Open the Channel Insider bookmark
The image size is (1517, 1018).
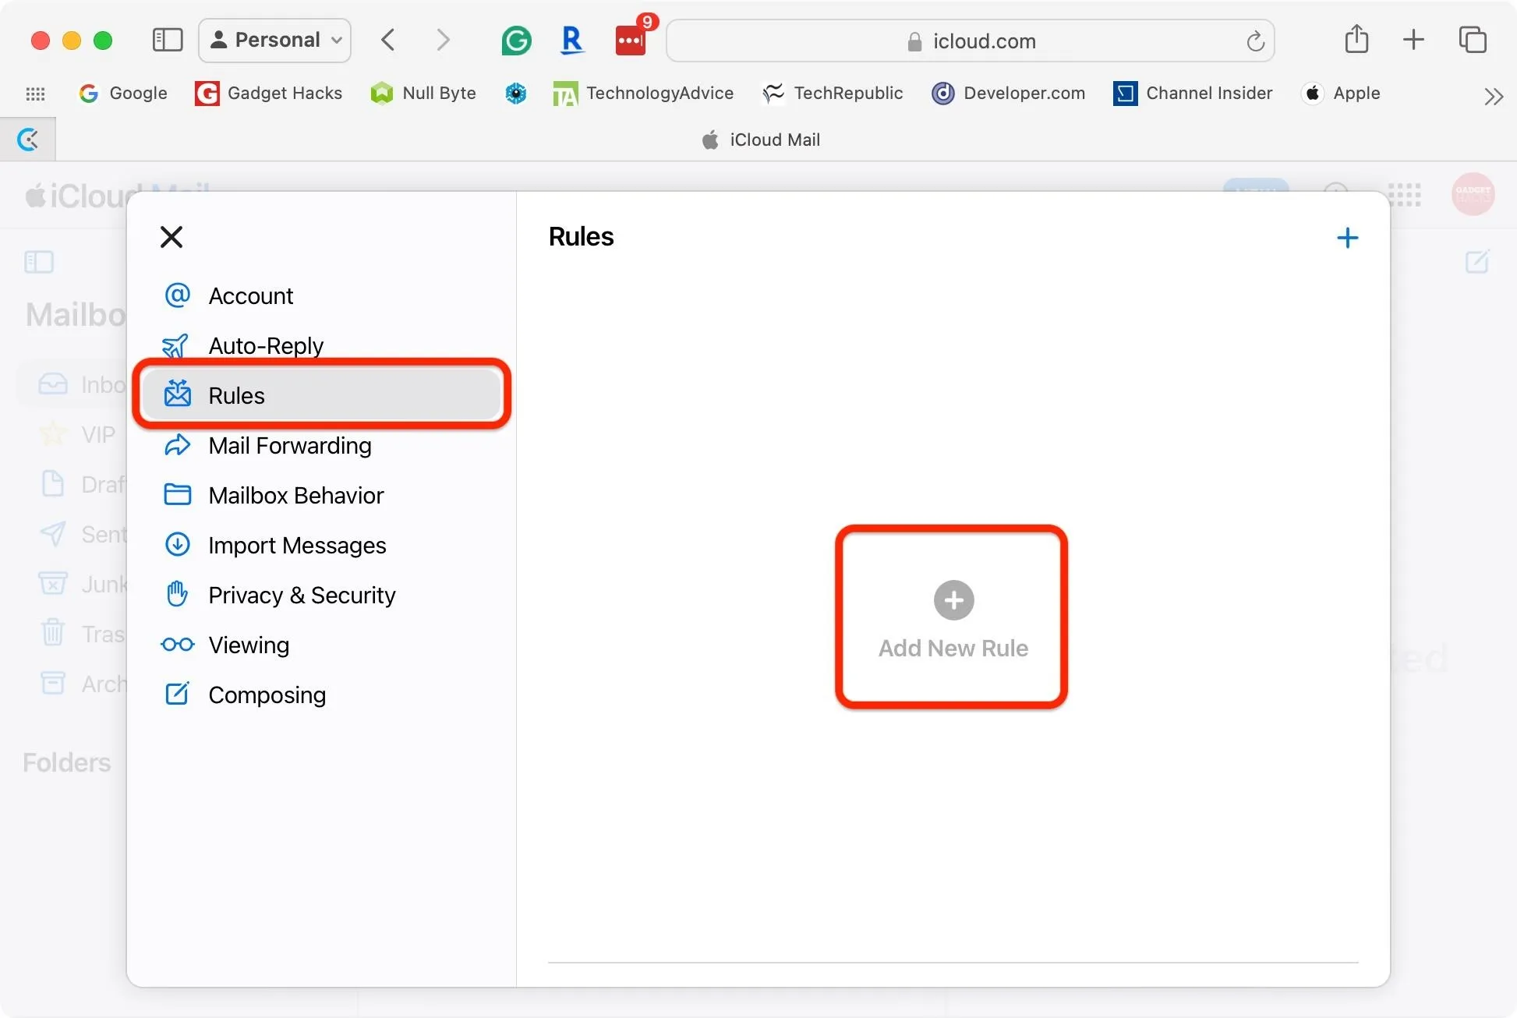tap(1193, 94)
